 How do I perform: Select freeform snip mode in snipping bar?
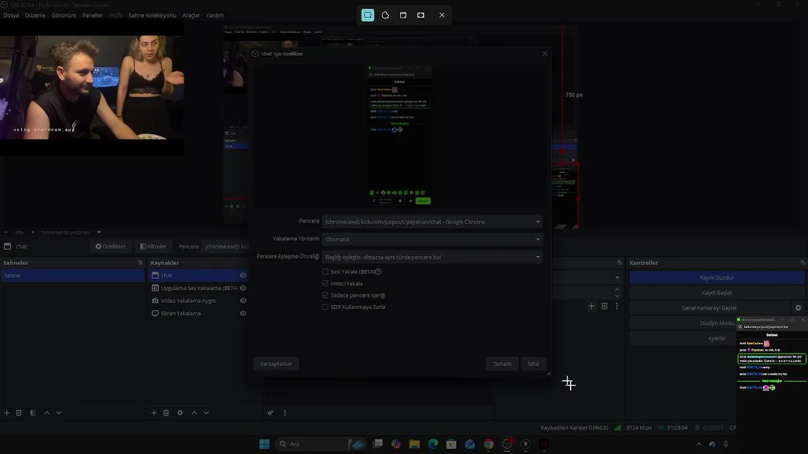385,15
